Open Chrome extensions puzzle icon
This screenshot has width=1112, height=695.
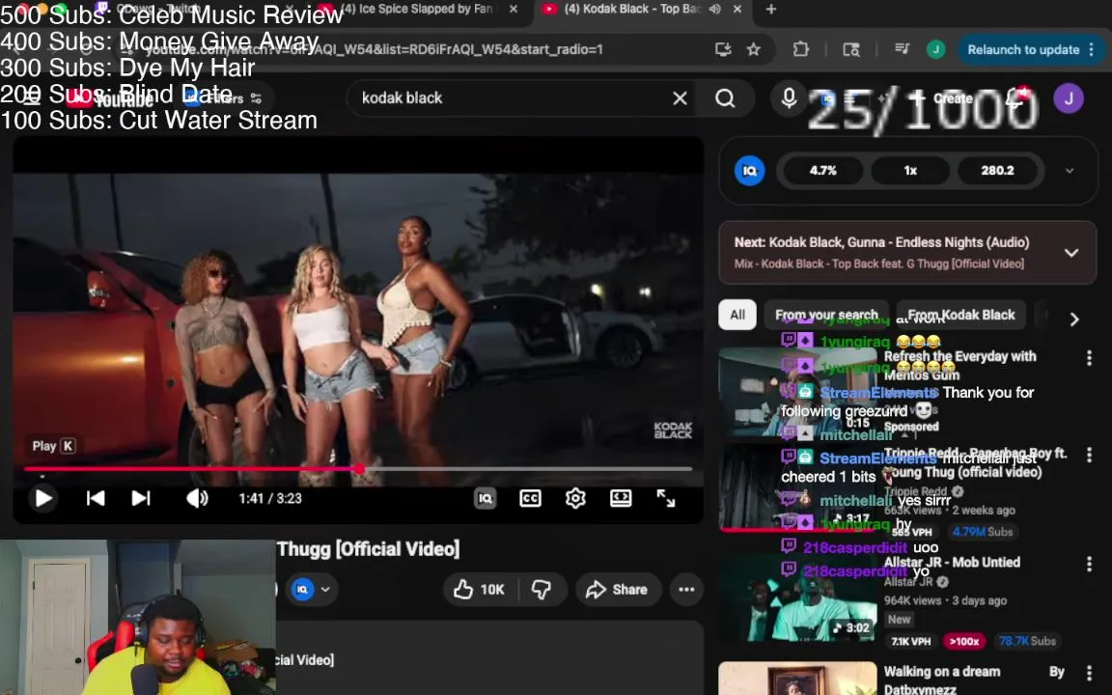click(x=800, y=49)
